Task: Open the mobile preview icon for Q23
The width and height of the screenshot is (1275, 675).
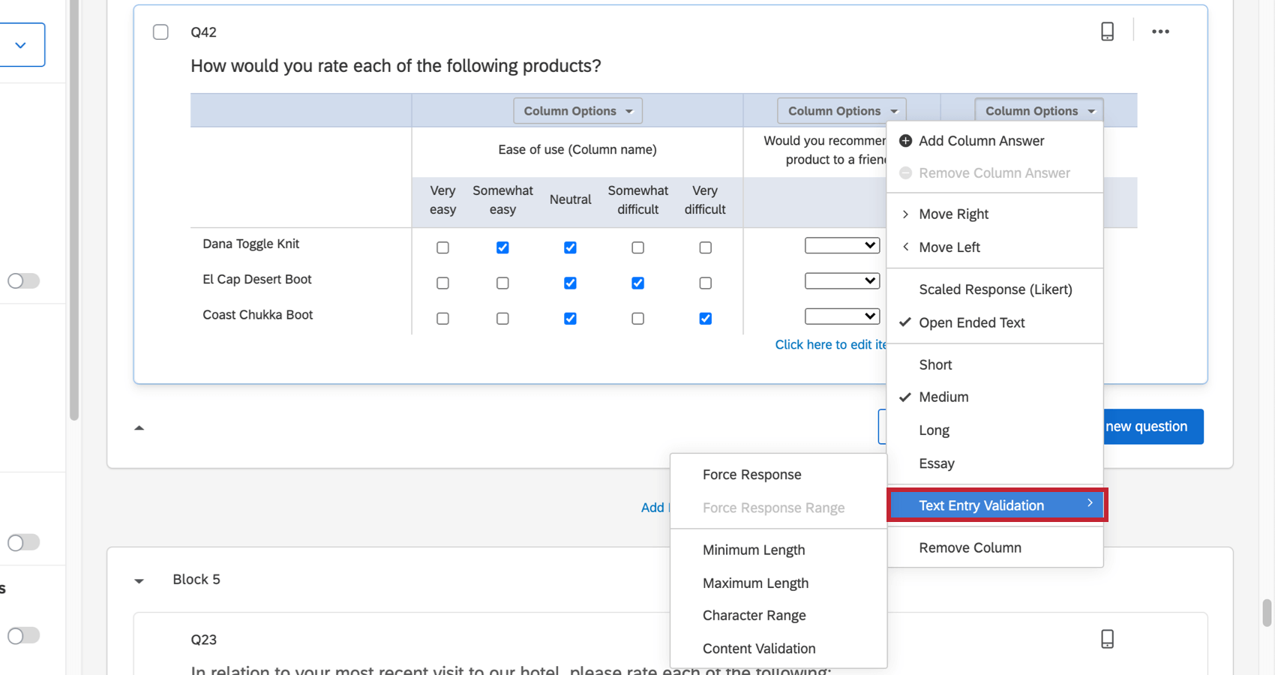Action: click(x=1107, y=638)
